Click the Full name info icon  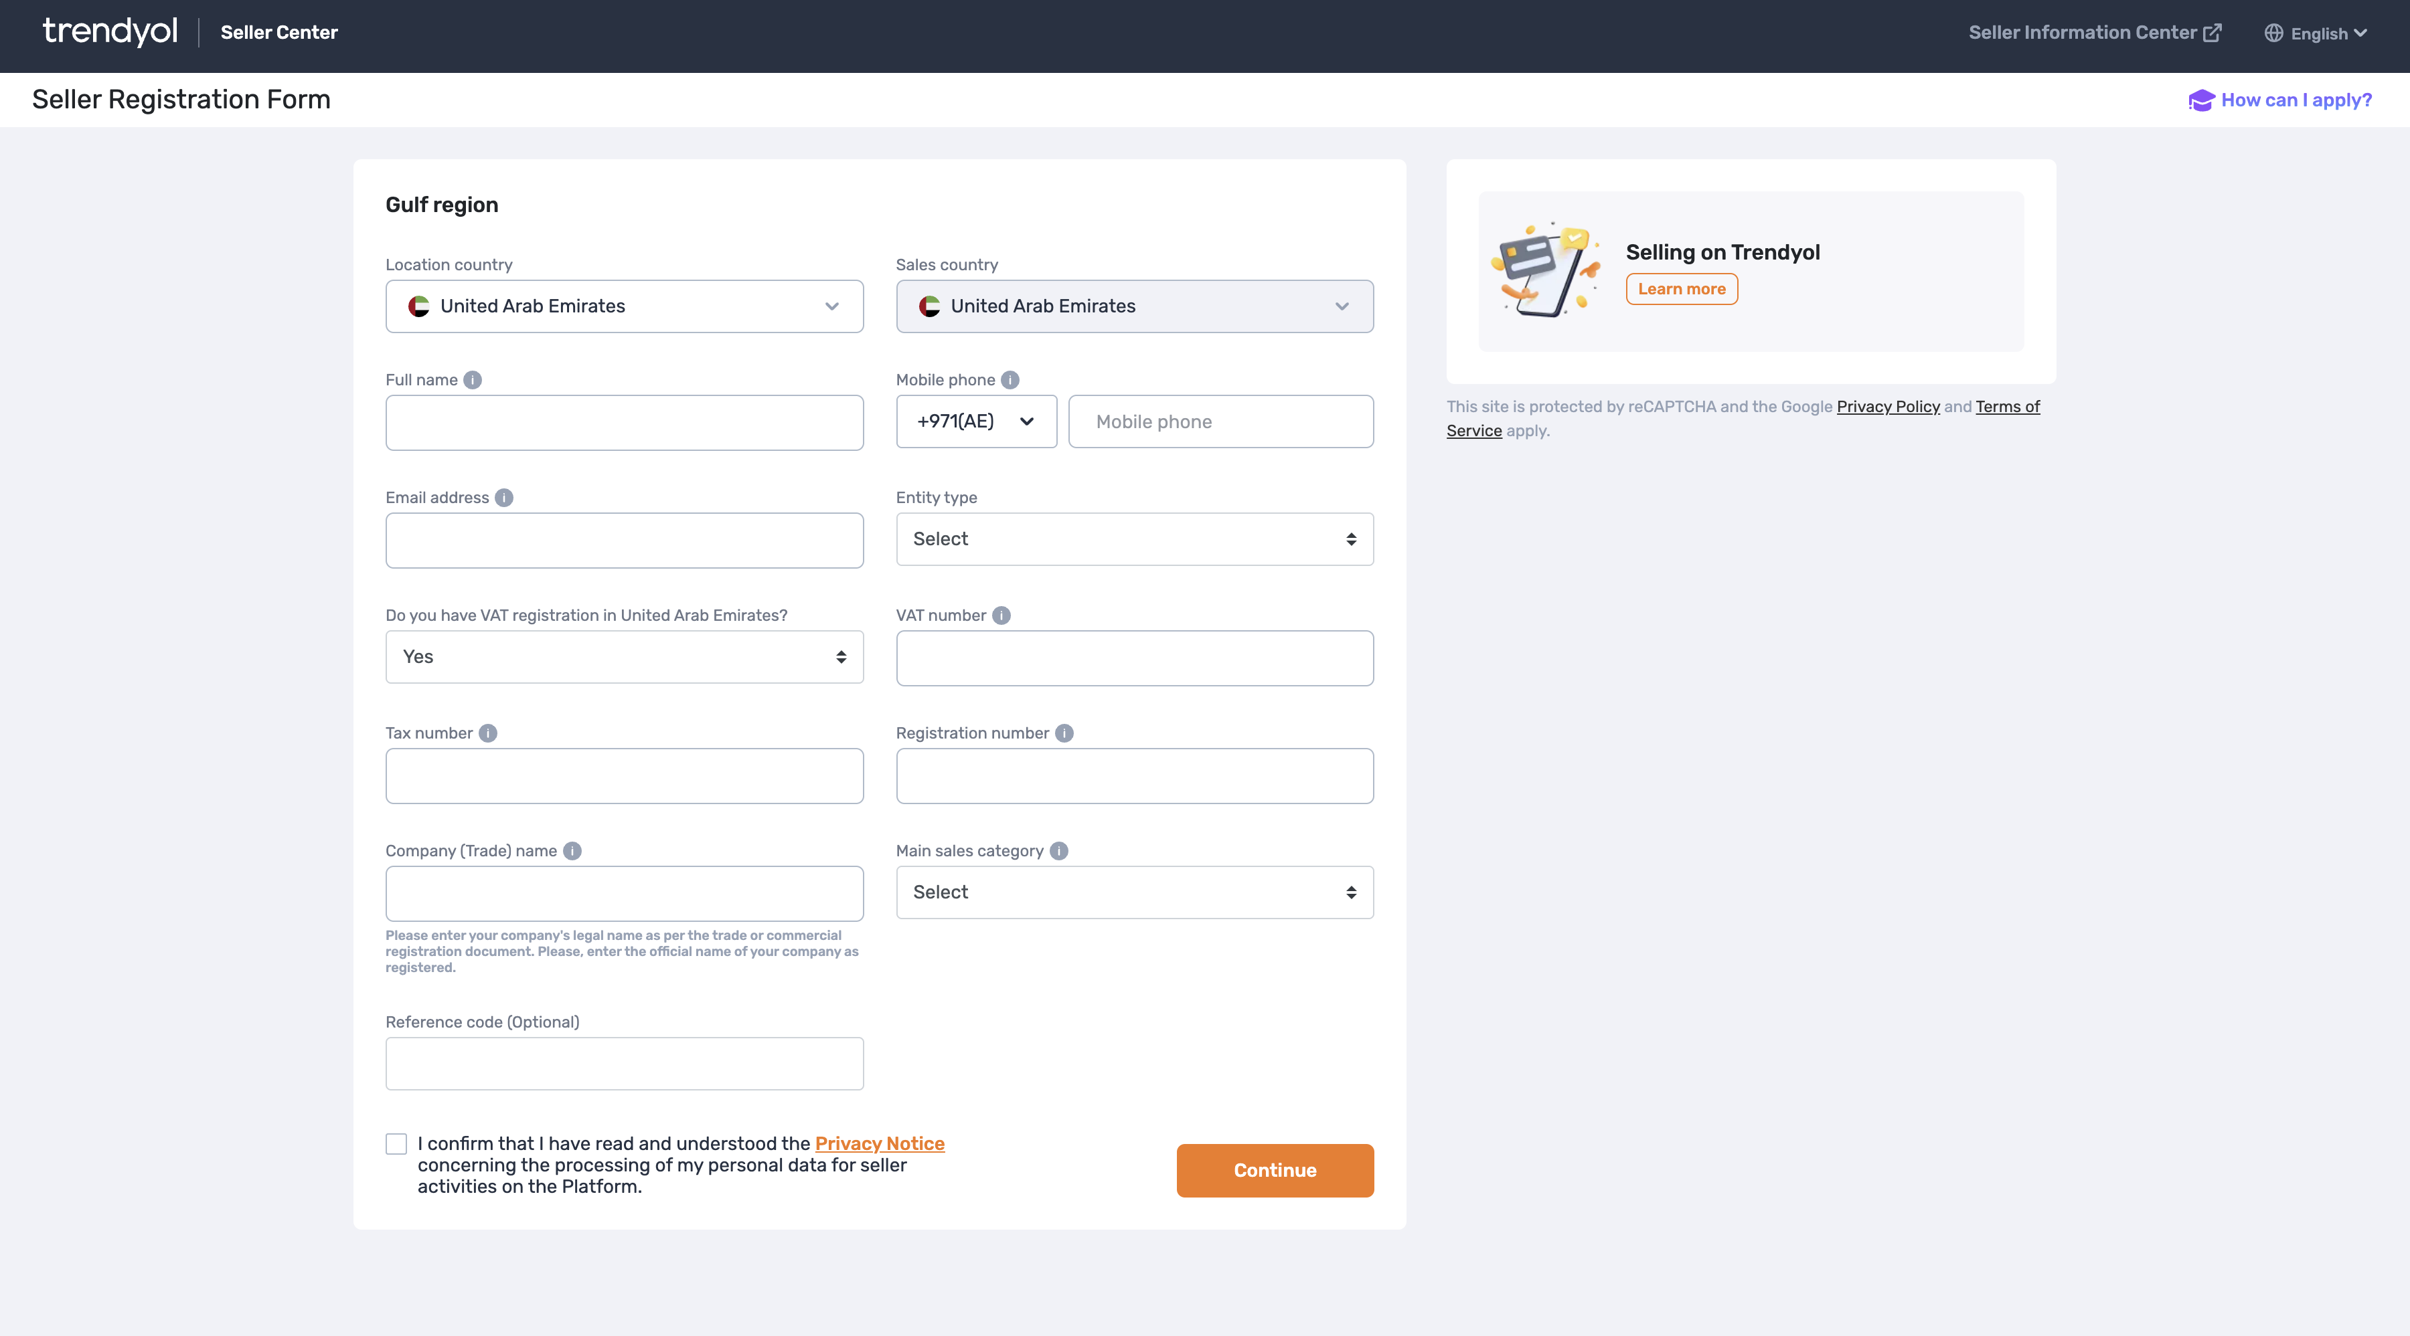473,379
